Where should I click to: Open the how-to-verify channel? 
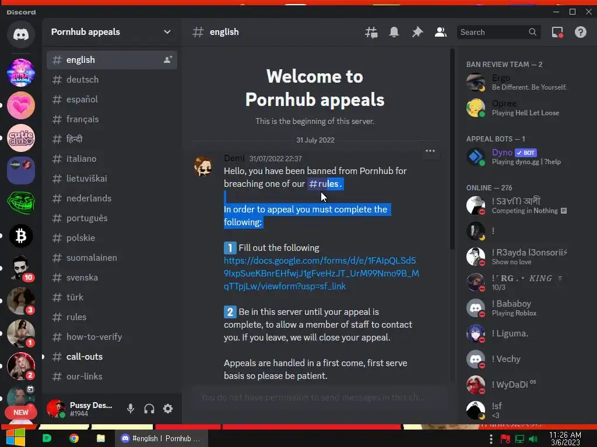(111, 336)
